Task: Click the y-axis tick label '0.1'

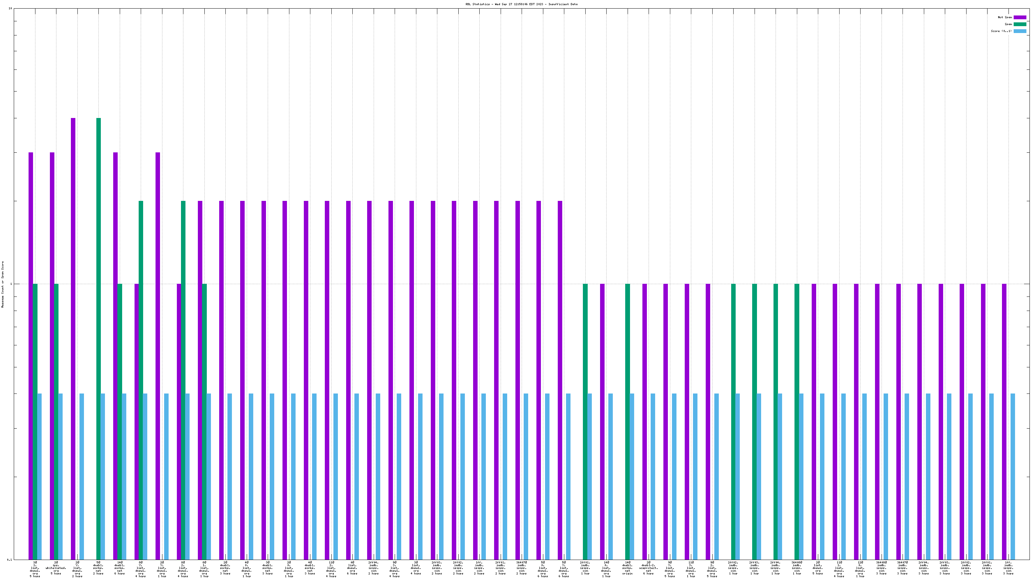Action: tap(10, 560)
